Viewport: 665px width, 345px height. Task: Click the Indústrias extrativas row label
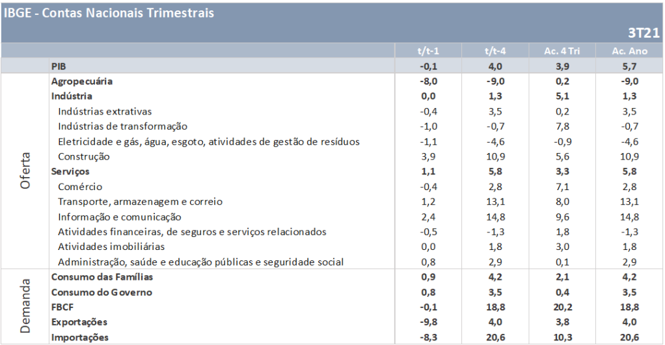click(x=105, y=111)
